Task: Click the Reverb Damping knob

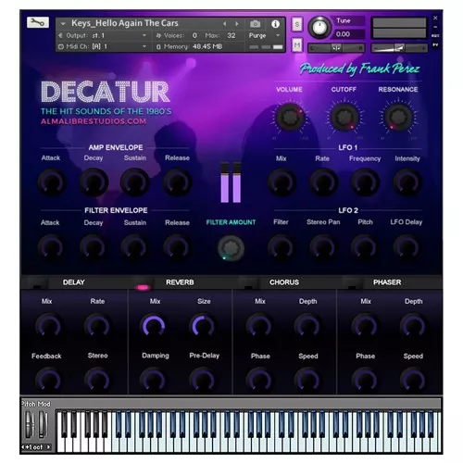Action: pyautogui.click(x=154, y=381)
